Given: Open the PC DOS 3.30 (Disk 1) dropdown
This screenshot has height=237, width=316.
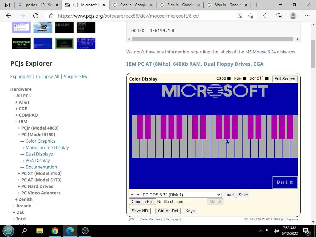Looking at the screenshot, I should (x=181, y=195).
